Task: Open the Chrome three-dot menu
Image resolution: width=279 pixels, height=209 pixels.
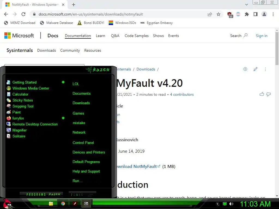Action: [x=273, y=14]
